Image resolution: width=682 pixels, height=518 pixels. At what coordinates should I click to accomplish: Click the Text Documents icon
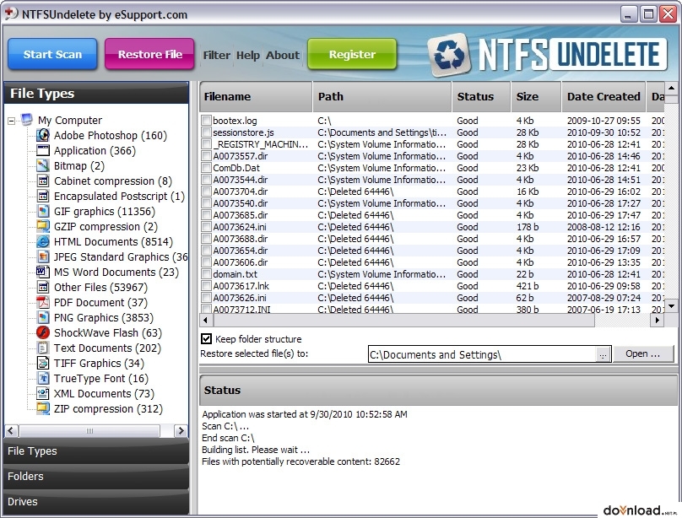click(42, 348)
